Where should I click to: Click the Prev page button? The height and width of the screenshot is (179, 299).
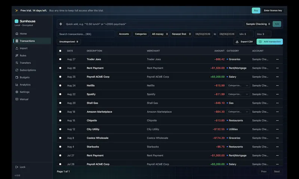264,172
